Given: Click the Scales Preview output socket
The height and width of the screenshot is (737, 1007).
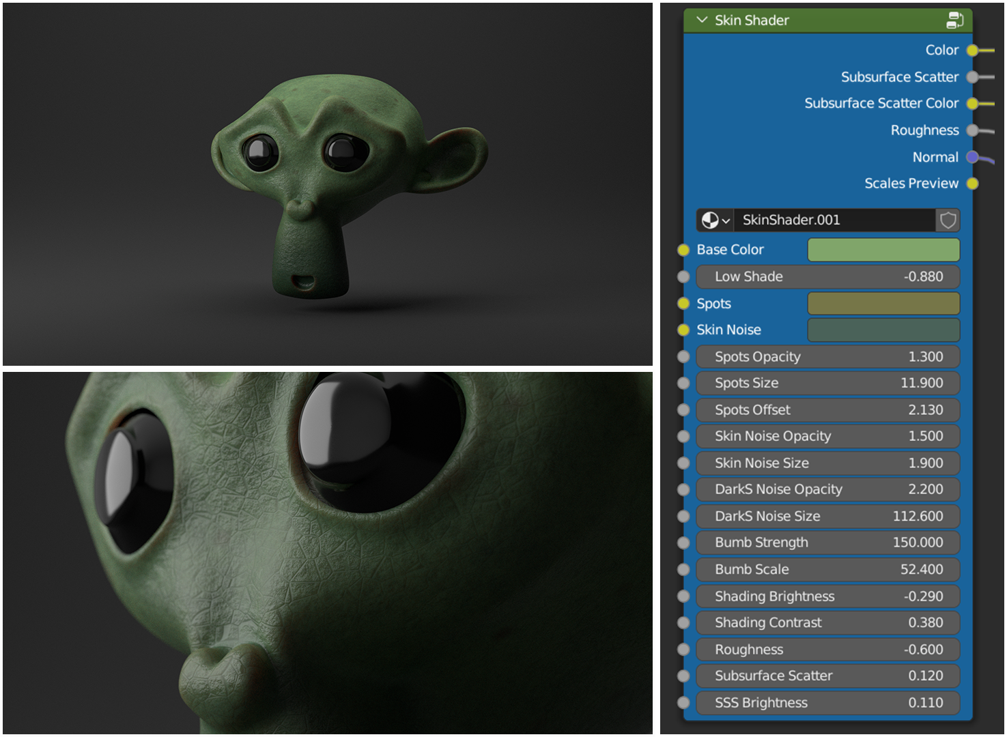Looking at the screenshot, I should [x=972, y=184].
